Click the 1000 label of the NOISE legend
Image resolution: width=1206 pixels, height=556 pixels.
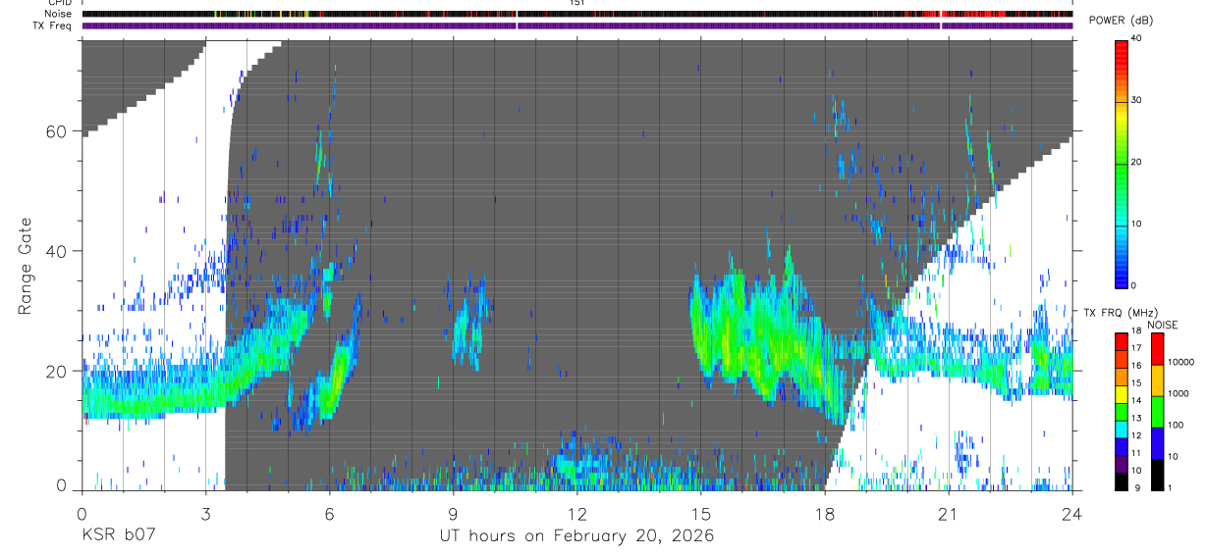(1178, 393)
